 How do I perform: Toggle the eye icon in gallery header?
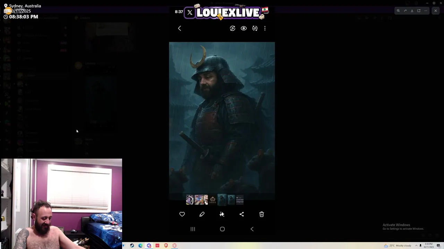pos(244,28)
